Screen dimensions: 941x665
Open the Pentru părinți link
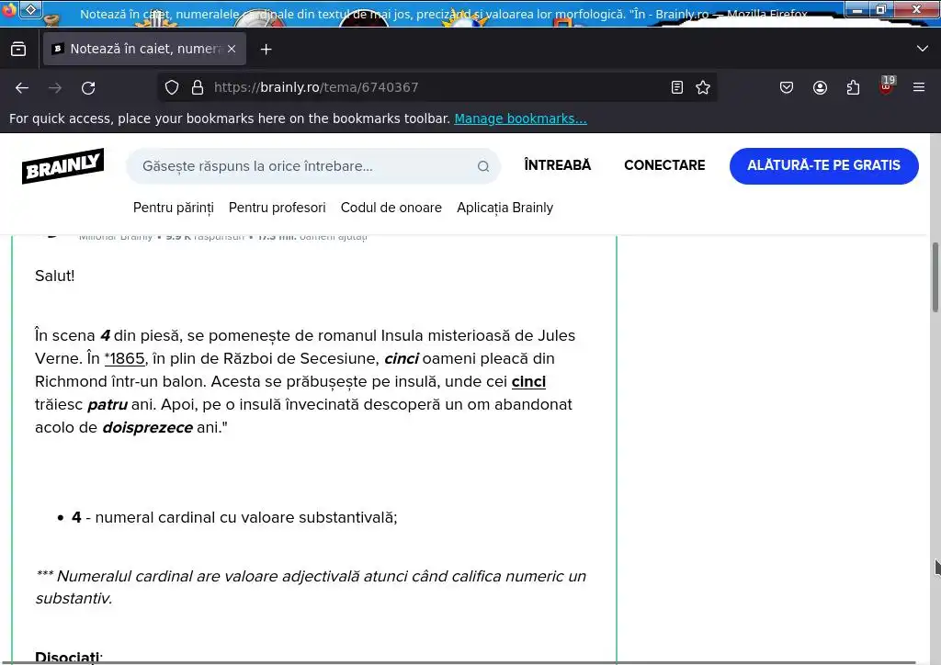(x=174, y=208)
